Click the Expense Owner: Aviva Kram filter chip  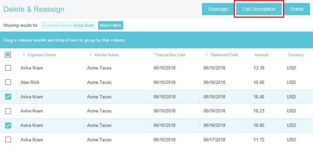point(68,25)
